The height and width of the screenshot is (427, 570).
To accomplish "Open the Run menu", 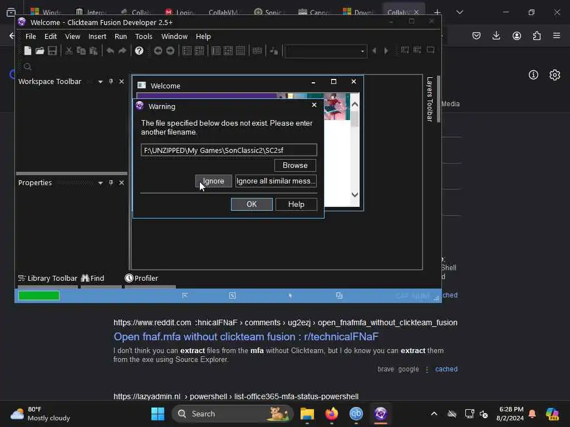I will (x=121, y=36).
